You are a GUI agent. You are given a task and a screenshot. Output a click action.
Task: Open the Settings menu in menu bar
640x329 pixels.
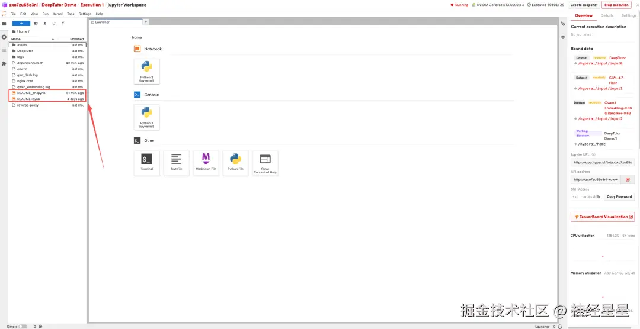pyautogui.click(x=85, y=14)
